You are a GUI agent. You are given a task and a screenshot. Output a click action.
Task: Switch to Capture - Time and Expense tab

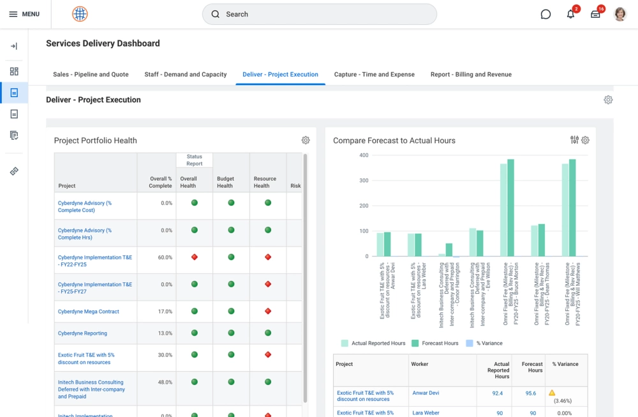click(x=375, y=75)
